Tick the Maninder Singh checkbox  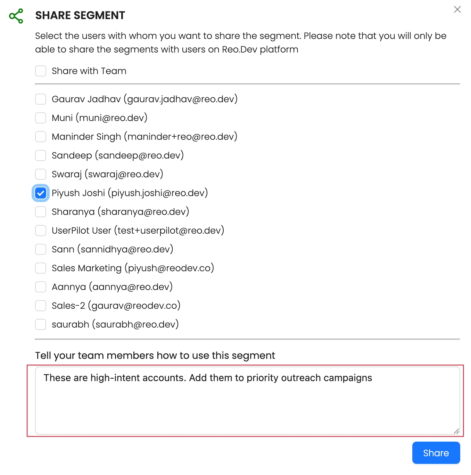point(41,137)
